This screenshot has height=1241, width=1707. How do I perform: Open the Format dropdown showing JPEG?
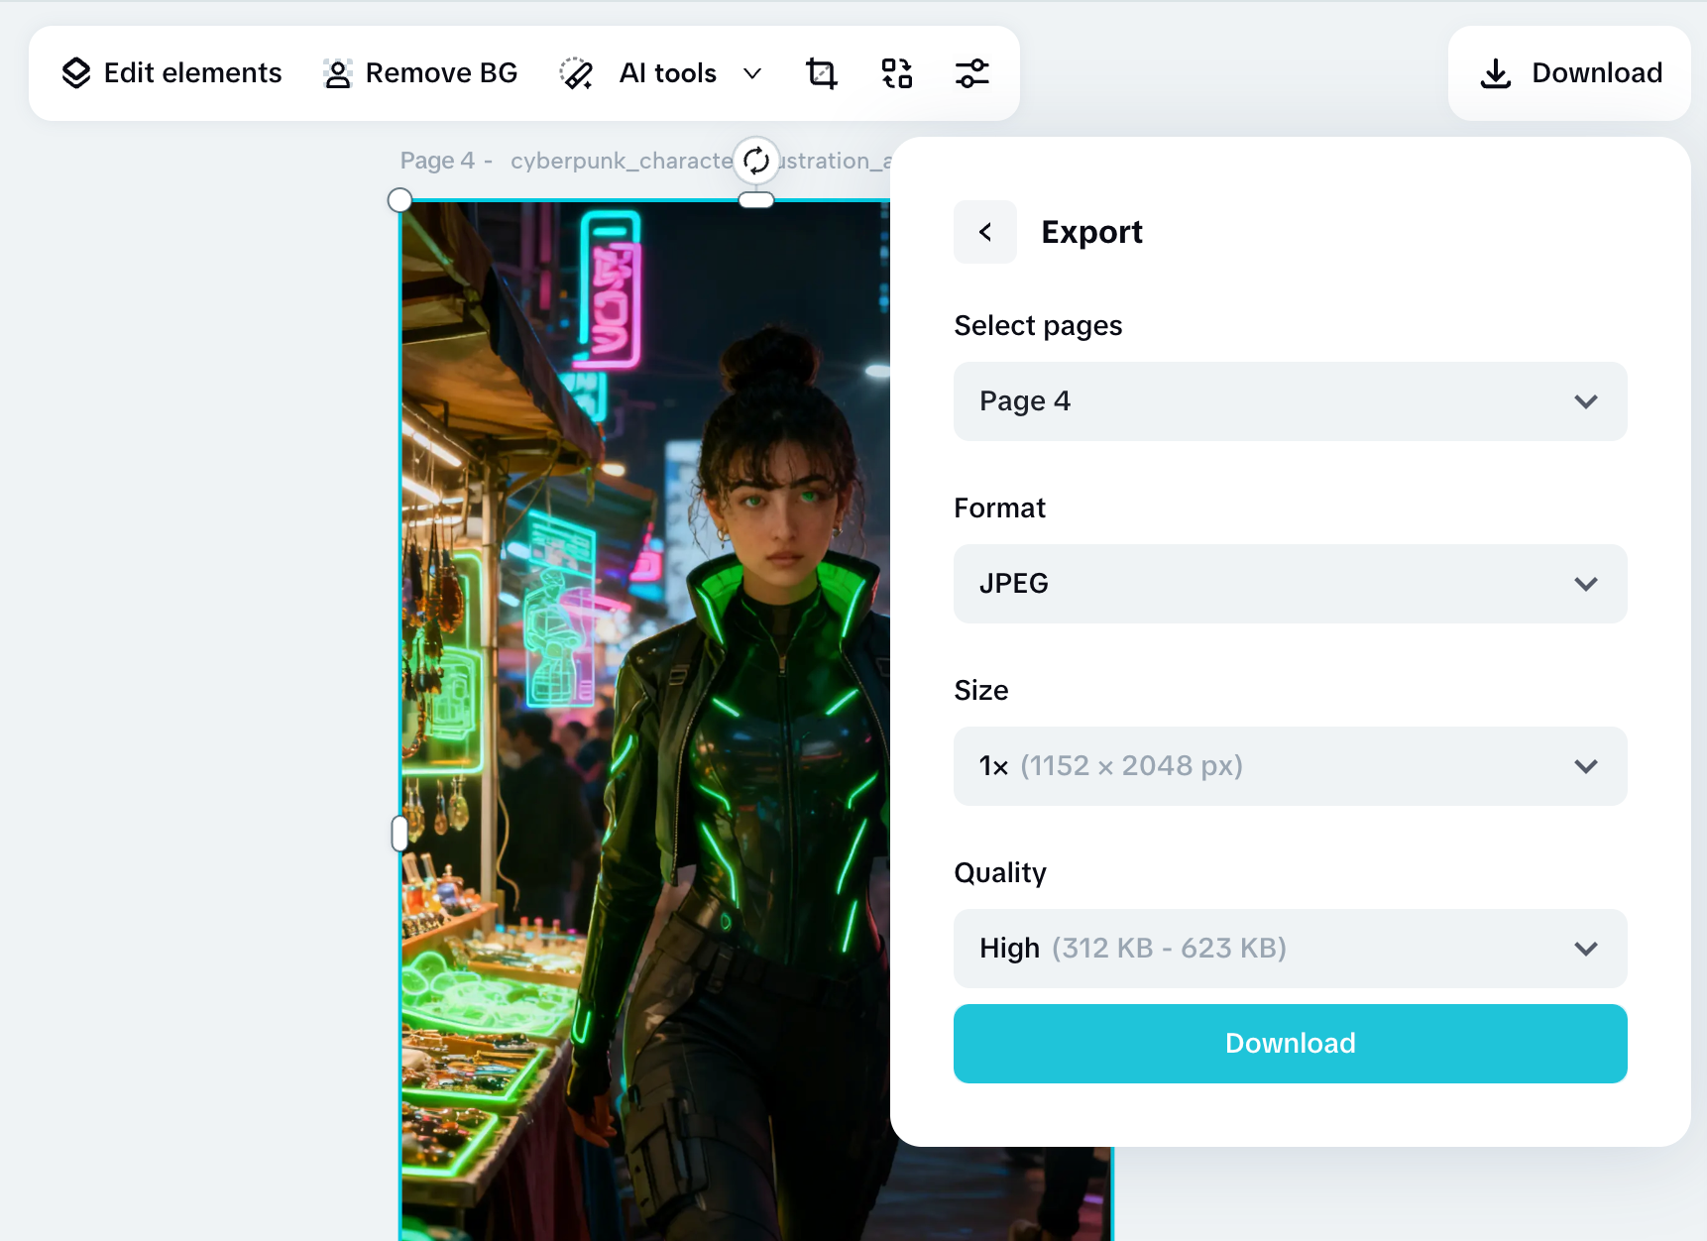coord(1291,584)
